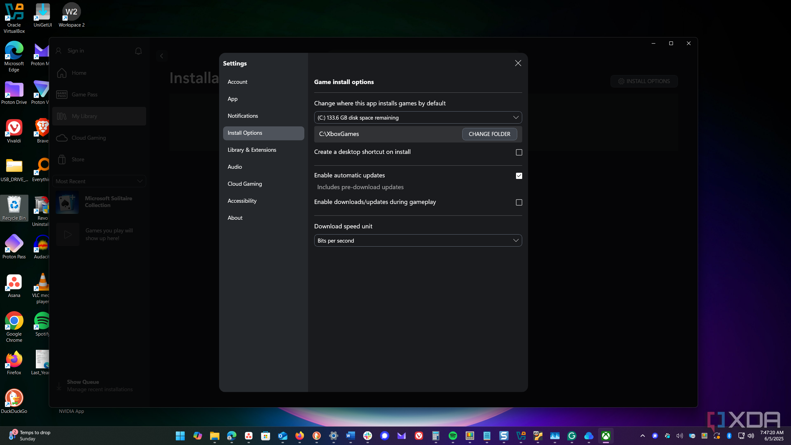Open Game Pass in Xbox sidebar
This screenshot has width=791, height=445.
(99, 95)
